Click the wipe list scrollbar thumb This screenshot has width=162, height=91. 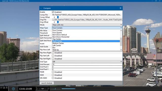pyautogui.click(x=121, y=42)
